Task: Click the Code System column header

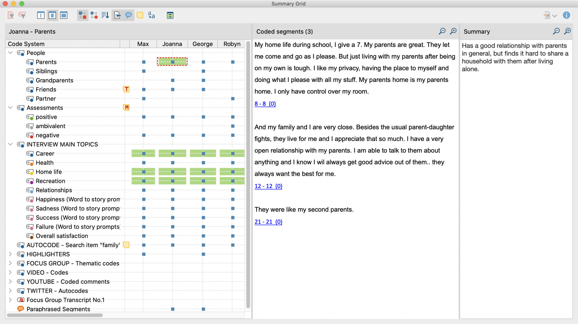Action: click(x=26, y=44)
